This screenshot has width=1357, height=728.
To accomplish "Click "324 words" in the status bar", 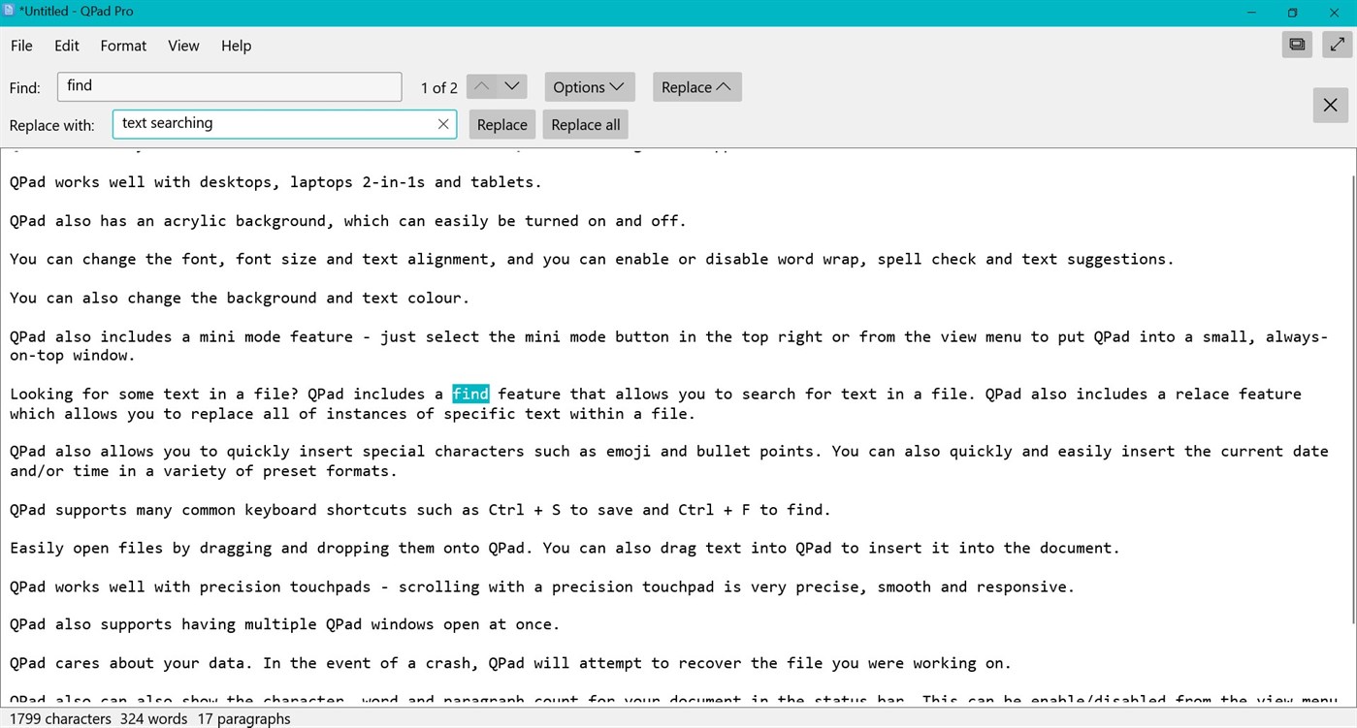I will pyautogui.click(x=153, y=718).
